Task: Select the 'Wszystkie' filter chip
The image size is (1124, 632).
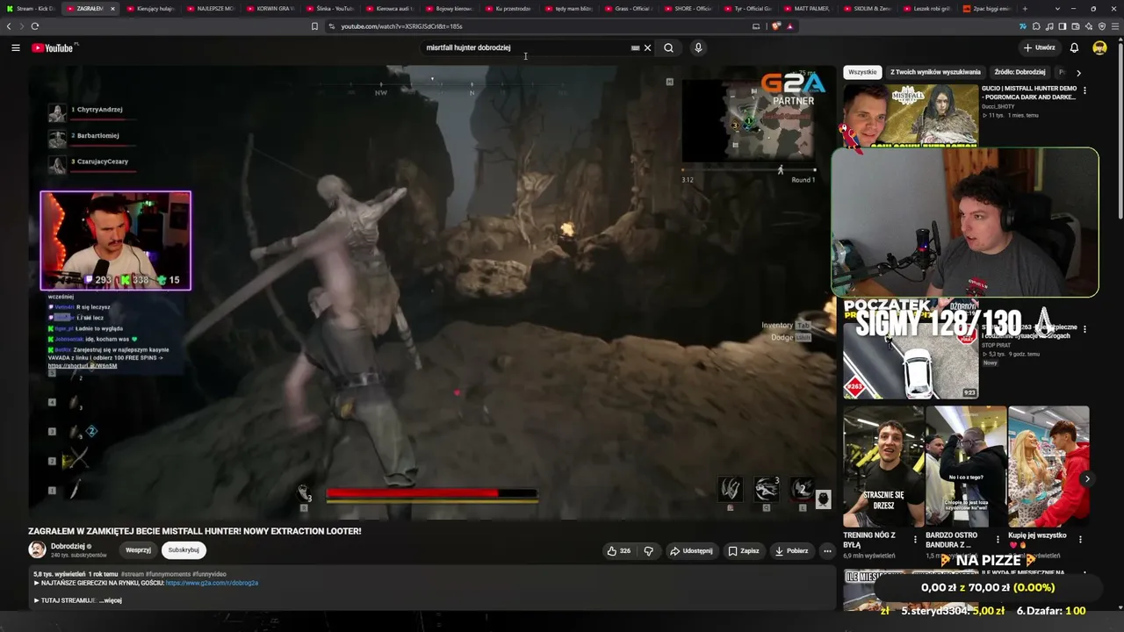Action: pyautogui.click(x=862, y=72)
